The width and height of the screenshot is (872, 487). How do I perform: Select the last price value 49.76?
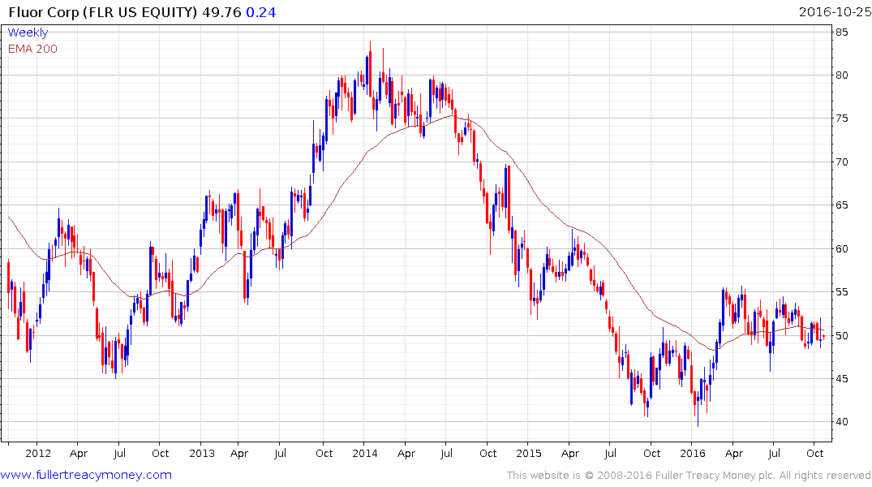(222, 12)
